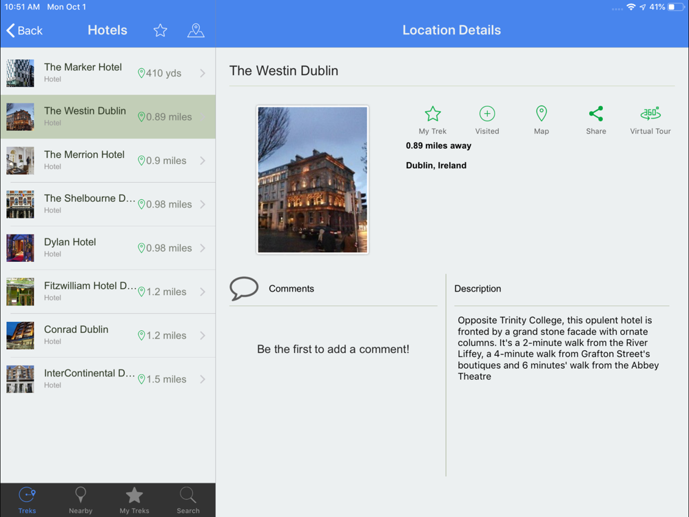
Task: Tap the 'Dublin, Ireland' location text
Action: tap(436, 165)
